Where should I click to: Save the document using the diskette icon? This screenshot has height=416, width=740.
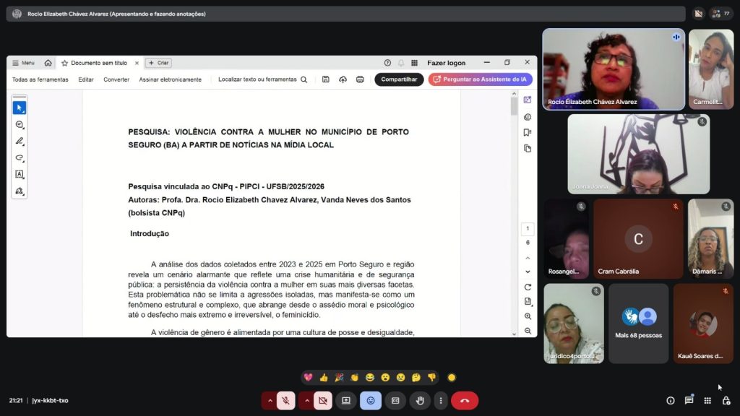pyautogui.click(x=326, y=79)
